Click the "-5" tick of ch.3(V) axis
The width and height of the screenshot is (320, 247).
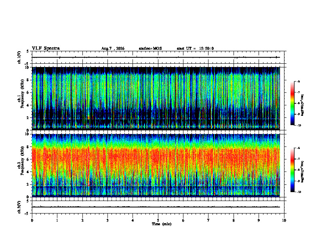click(27, 214)
